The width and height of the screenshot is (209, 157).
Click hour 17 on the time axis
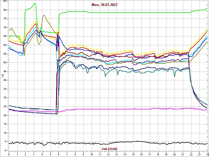coord(149,154)
